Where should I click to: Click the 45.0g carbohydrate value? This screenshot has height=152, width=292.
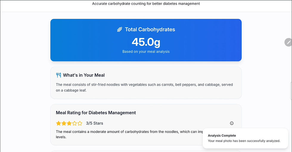click(146, 42)
